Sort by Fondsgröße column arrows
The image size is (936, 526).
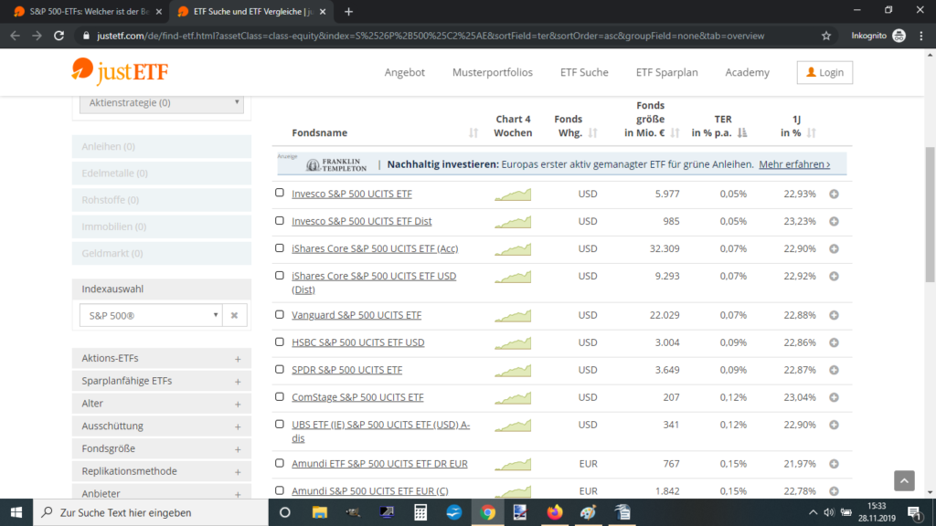coord(675,132)
